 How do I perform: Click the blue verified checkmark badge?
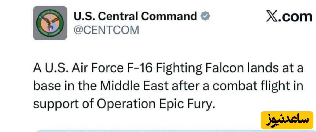point(205,16)
